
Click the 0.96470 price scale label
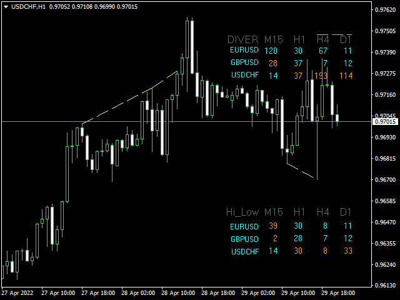tap(386, 222)
